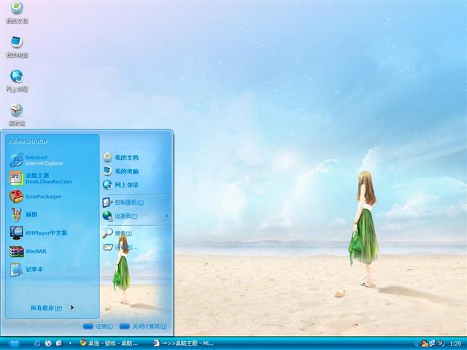
Task: Expand hidden system tray icons arrow
Action: [417, 343]
